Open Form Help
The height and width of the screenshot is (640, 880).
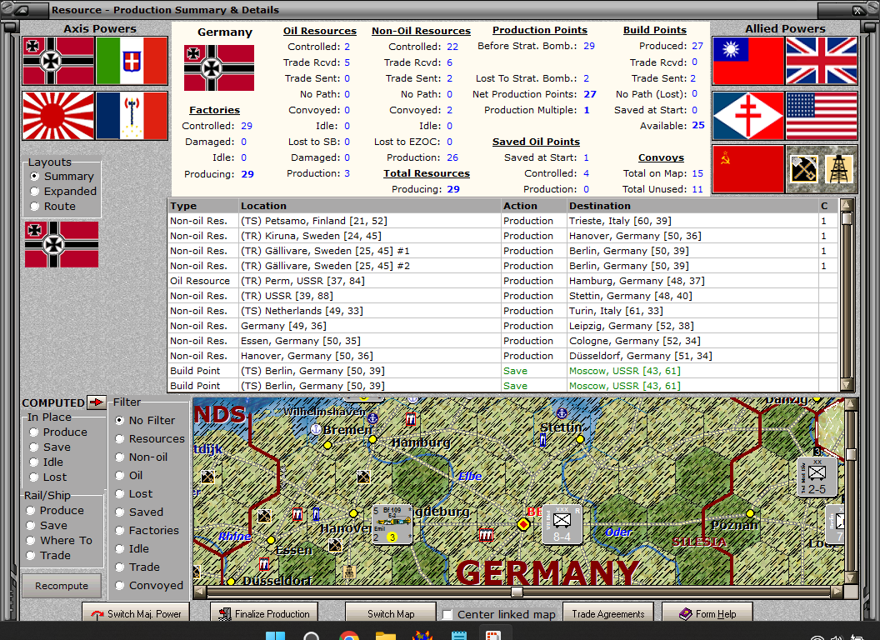click(707, 613)
